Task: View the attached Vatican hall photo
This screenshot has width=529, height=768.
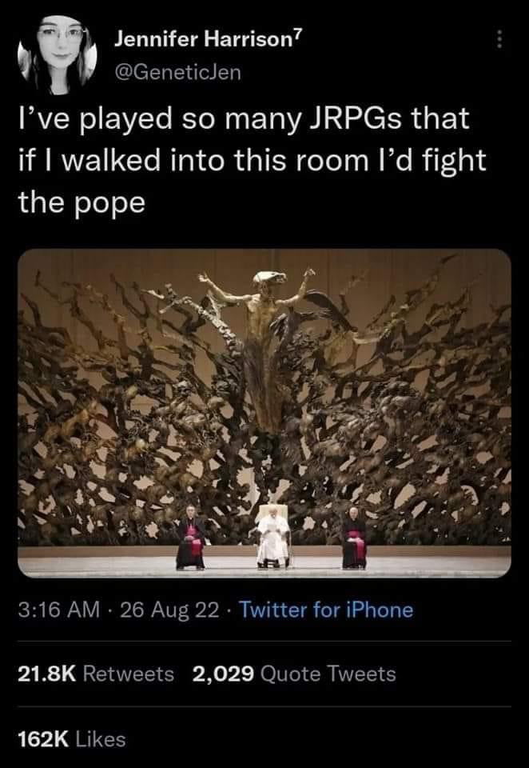Action: (264, 414)
